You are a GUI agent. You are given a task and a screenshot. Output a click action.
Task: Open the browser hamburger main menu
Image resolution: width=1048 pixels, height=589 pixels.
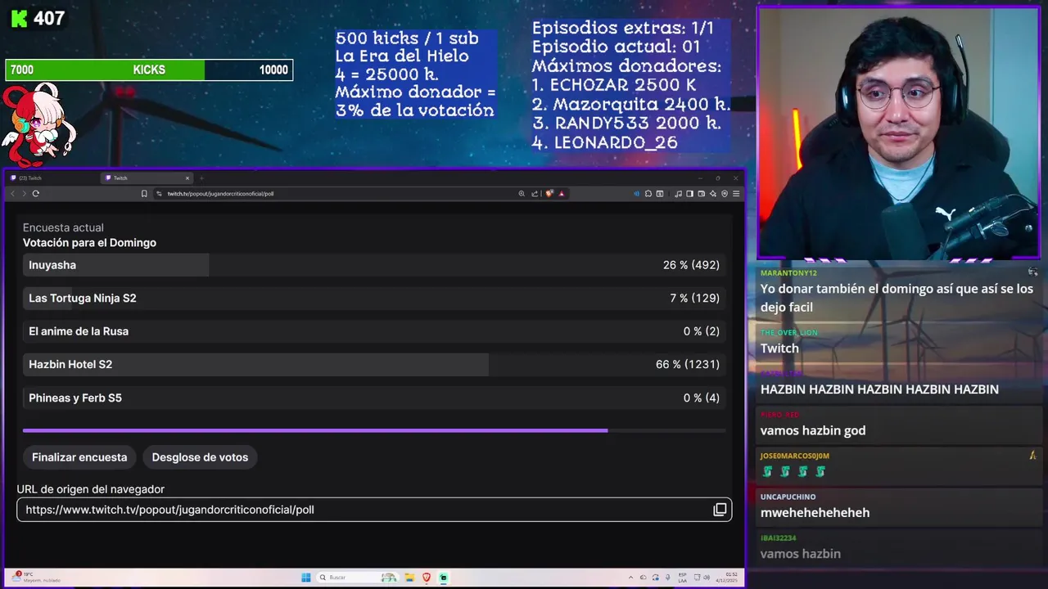(736, 194)
